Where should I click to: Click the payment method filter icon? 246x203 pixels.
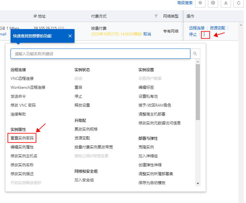[x=156, y=16]
